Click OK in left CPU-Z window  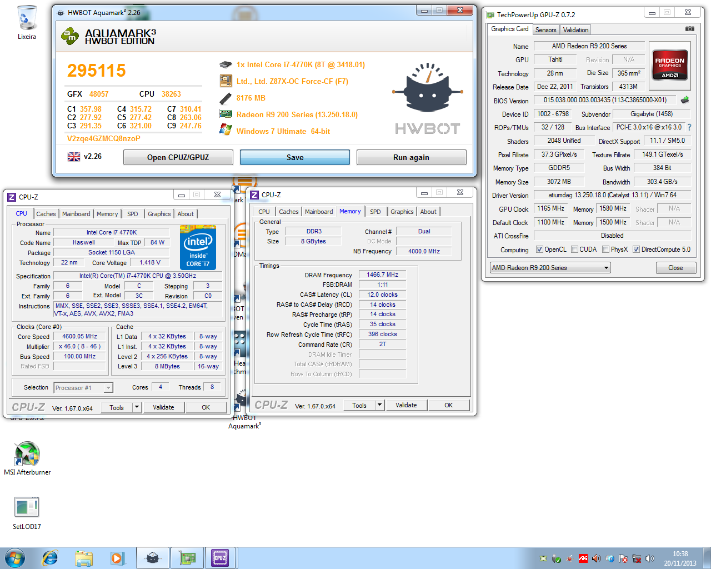pyautogui.click(x=206, y=407)
